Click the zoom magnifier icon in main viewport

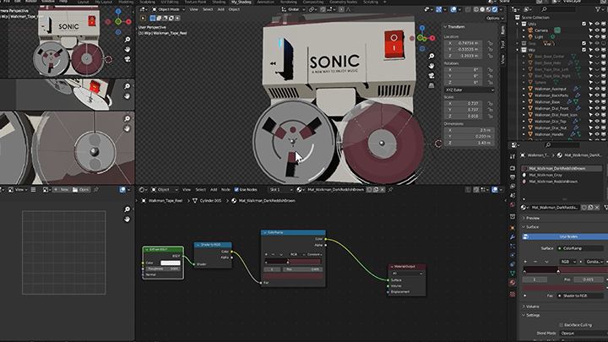(432, 57)
